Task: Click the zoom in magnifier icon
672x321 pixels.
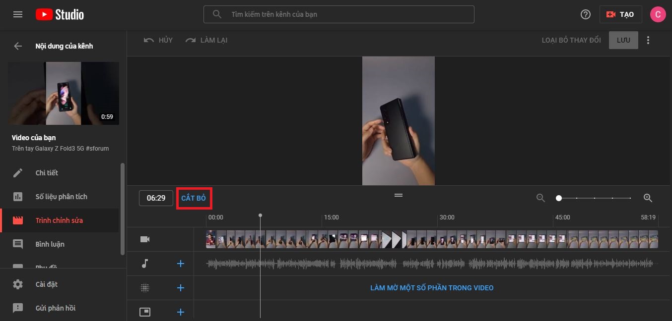Action: click(x=648, y=198)
